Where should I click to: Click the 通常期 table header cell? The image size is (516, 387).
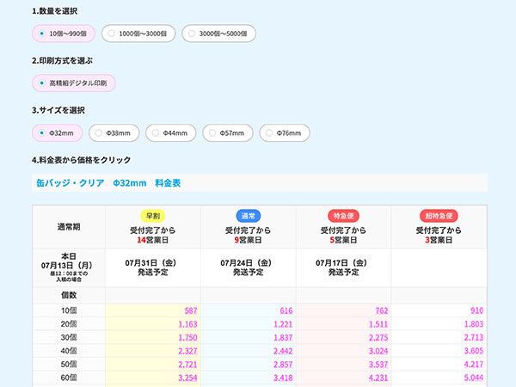(69, 227)
